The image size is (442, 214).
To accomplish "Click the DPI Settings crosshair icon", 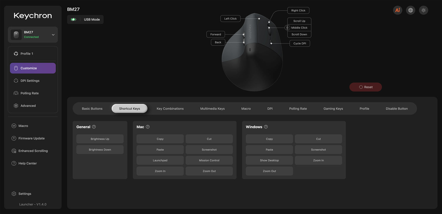I will 16,81.
